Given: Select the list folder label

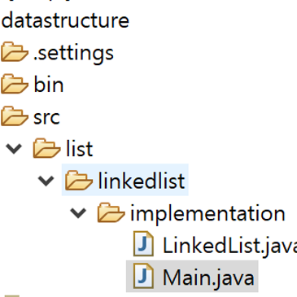Looking at the screenshot, I should pos(80,148).
